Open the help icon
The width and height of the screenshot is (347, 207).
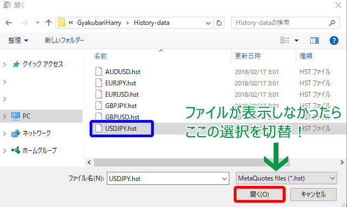pos(334,41)
